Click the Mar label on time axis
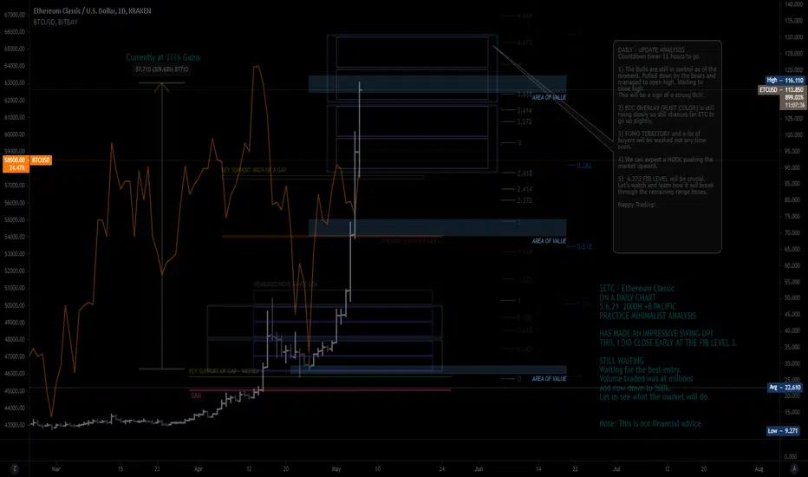Screen dimensions: 808x477 coord(56,468)
